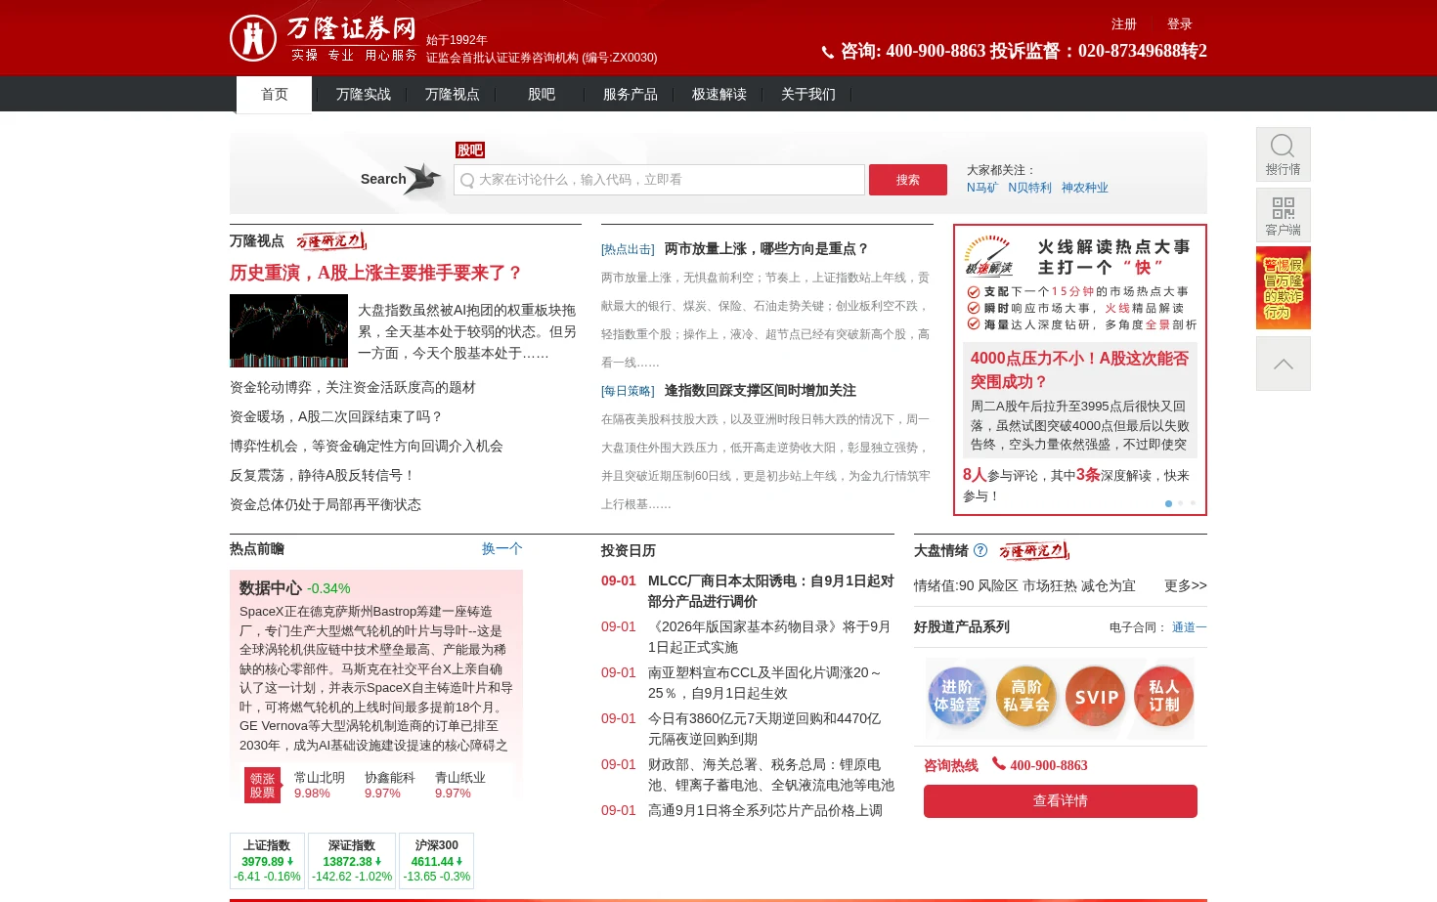1437x902 pixels.
Task: Open article 反复震荡，静待A股反转信号！
Action: (323, 475)
